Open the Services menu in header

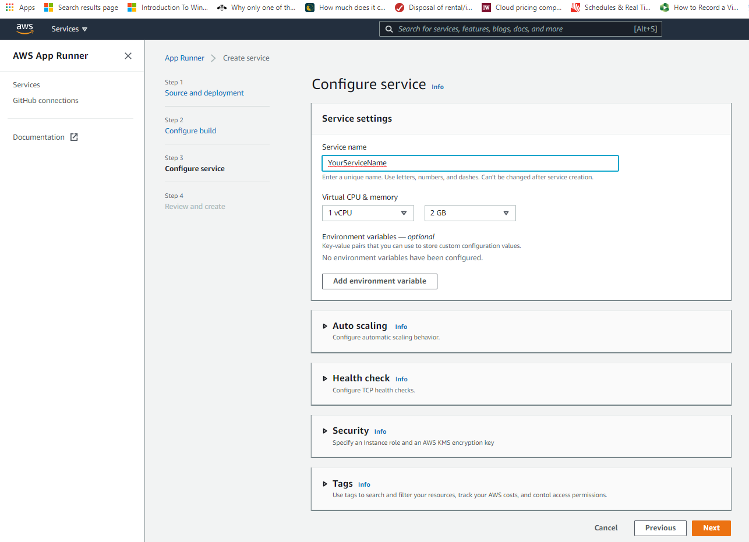tap(69, 29)
